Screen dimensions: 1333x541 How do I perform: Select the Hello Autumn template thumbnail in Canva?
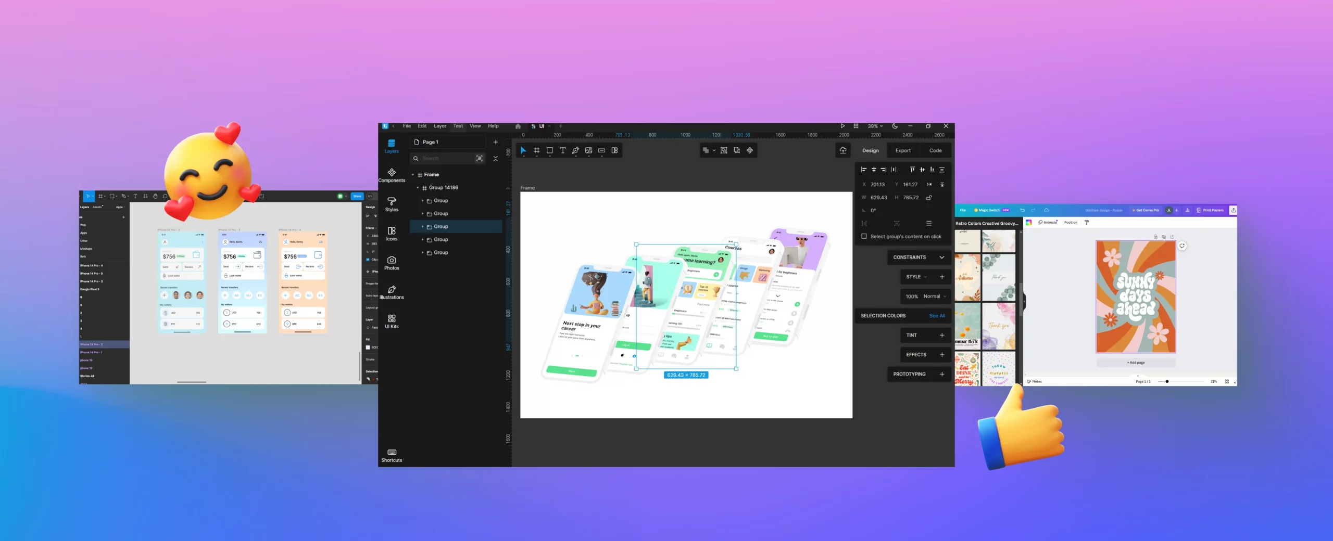pyautogui.click(x=968, y=277)
